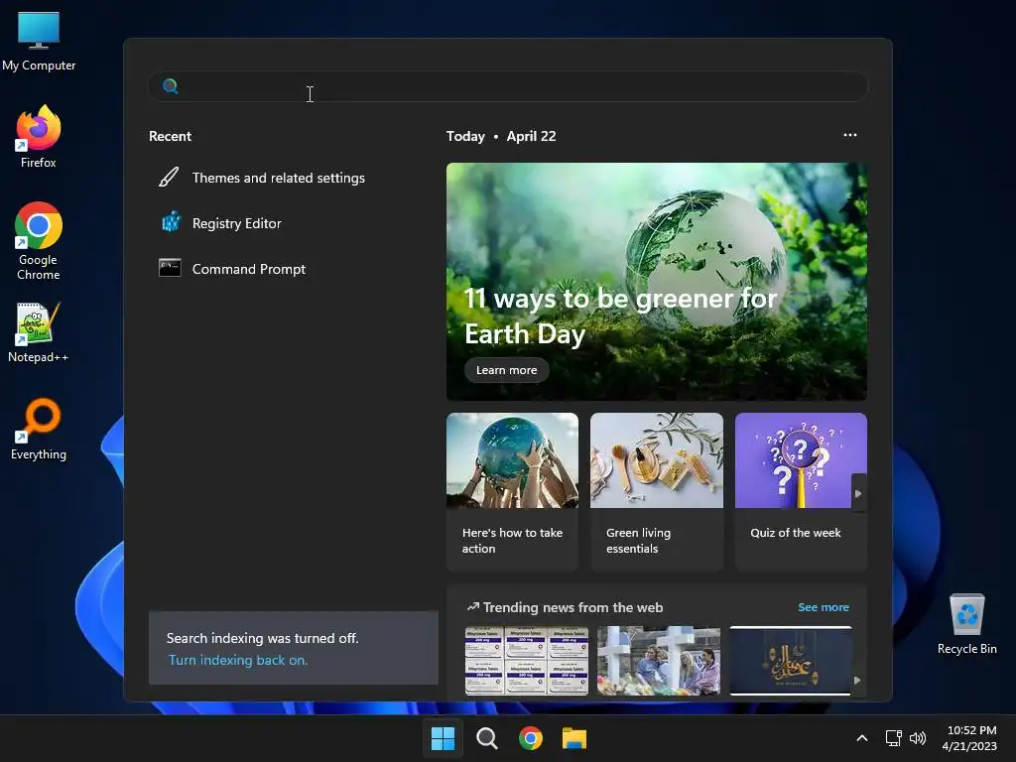The height and width of the screenshot is (762, 1016).
Task: Click the search magnifier icon in the search box
Action: coord(171,86)
